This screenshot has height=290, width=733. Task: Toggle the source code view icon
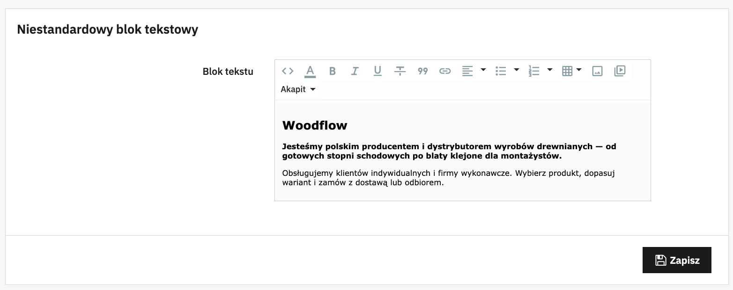point(288,71)
